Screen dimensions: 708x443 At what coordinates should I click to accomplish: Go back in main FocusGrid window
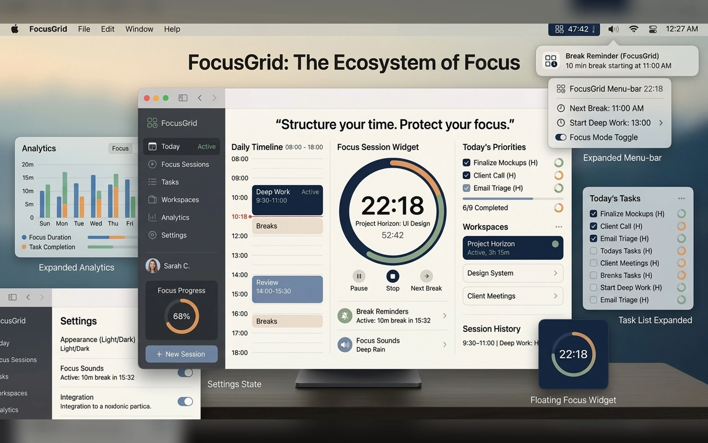[200, 98]
